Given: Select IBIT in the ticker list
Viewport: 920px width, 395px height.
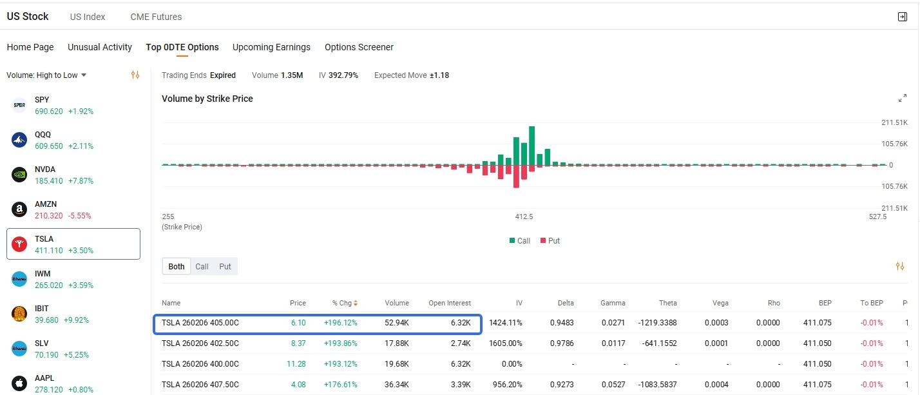Looking at the screenshot, I should coord(73,314).
